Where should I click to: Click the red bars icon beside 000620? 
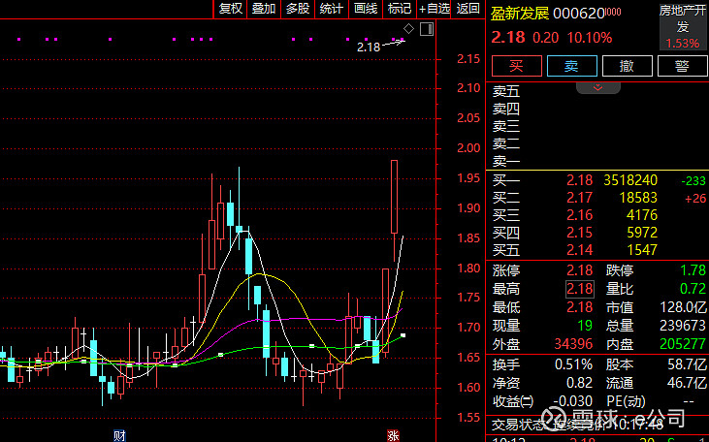pyautogui.click(x=614, y=13)
